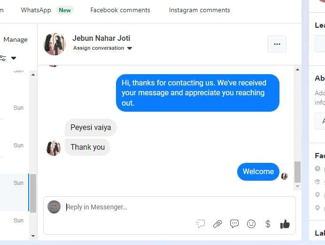
Task: Open the inbox filter sliders icon
Action: [3, 58]
